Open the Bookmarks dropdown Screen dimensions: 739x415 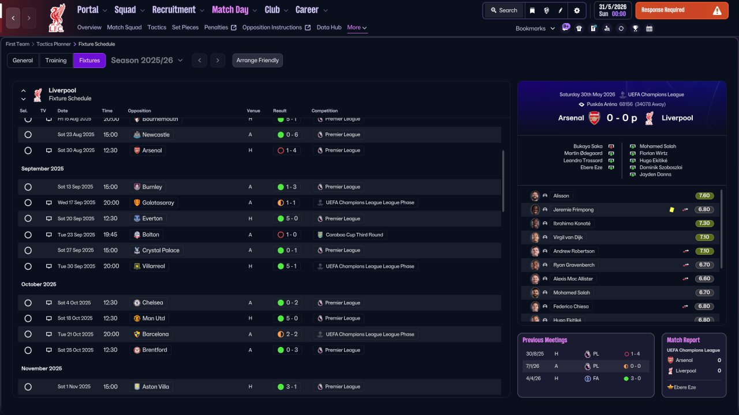(x=535, y=28)
